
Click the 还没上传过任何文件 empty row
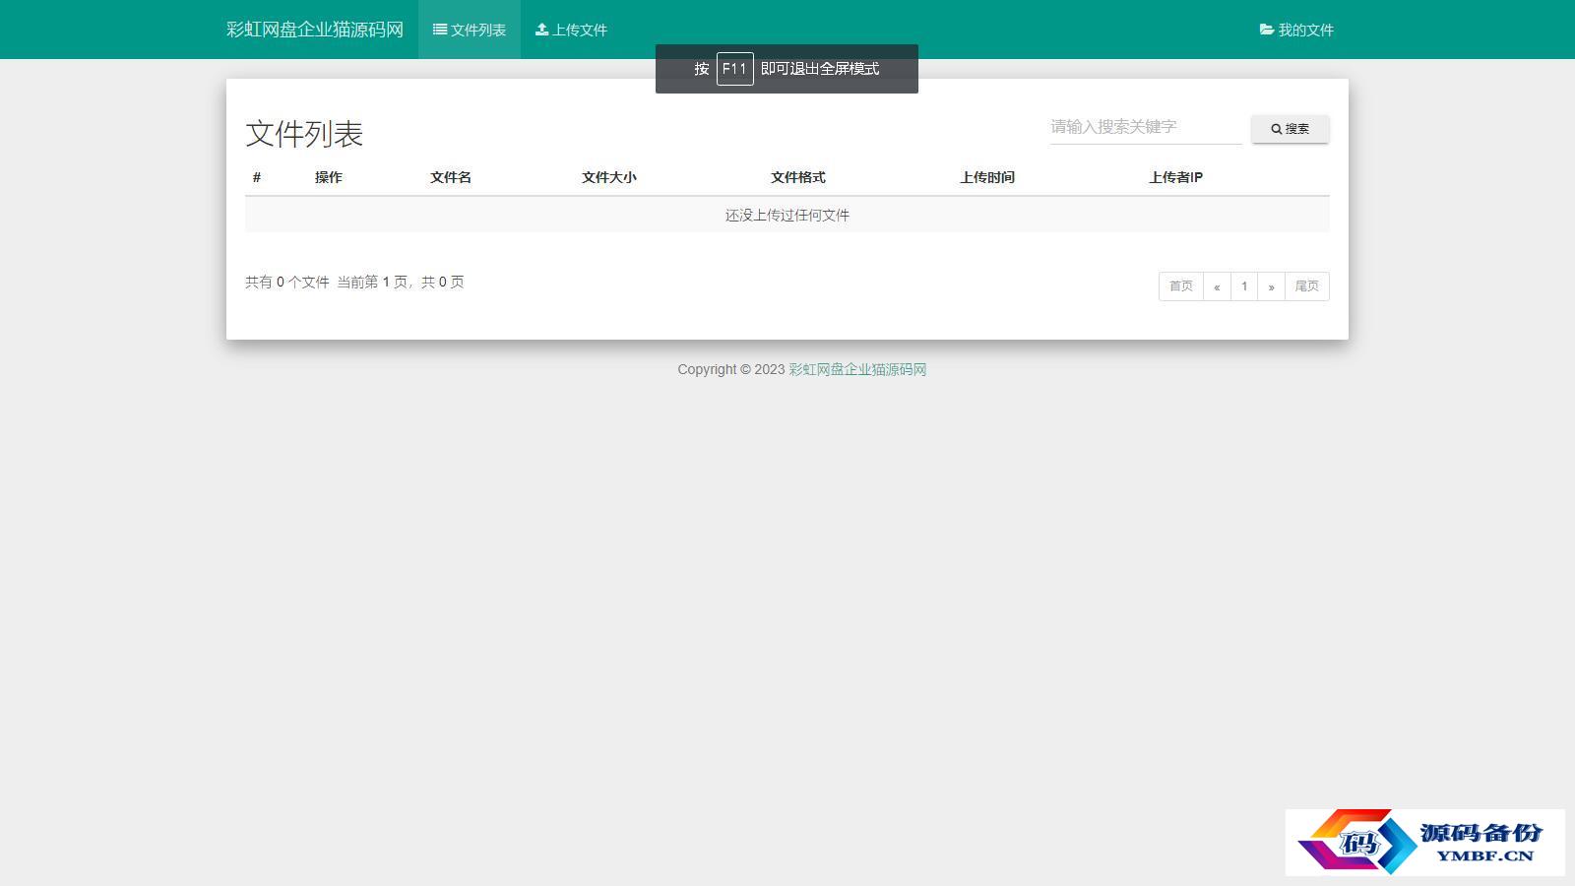(787, 215)
